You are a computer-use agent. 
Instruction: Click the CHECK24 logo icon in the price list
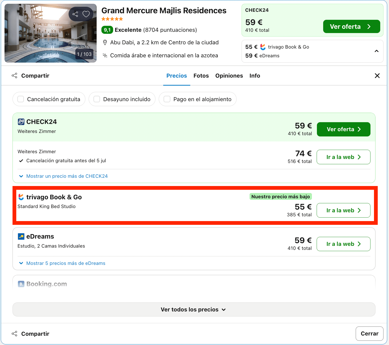(21, 122)
